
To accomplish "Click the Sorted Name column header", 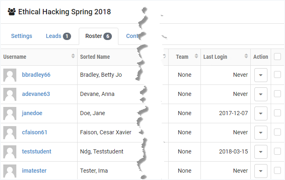I will pyautogui.click(x=95, y=57).
